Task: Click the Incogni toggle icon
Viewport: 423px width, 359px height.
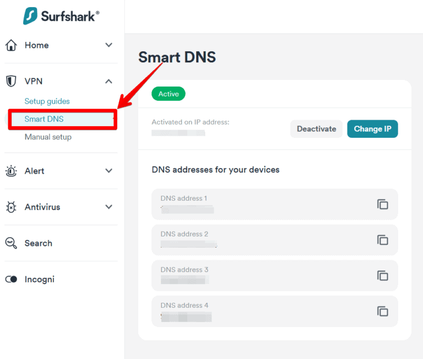Action: pos(11,280)
